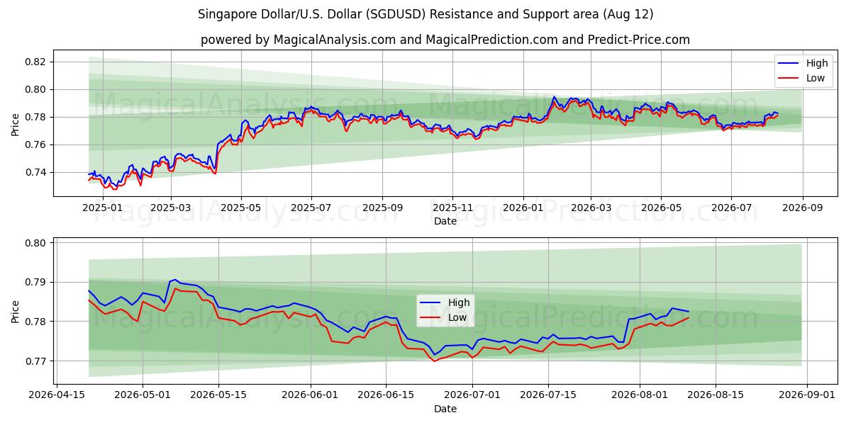Viewport: 851px width, 425px height.
Task: Click the '2026-03' x-axis tick label
Action: click(591, 208)
